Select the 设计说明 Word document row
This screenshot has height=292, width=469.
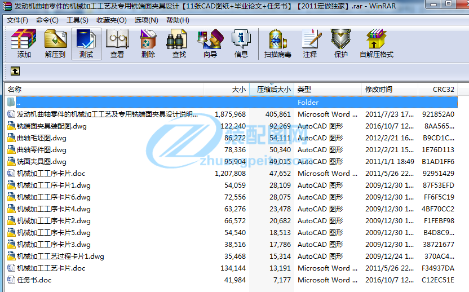(x=232, y=114)
